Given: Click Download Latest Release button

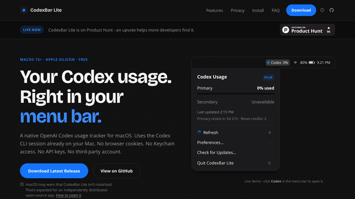Looking at the screenshot, I should click(x=54, y=171).
